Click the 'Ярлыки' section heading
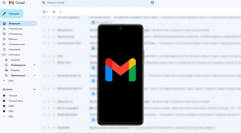 click(7, 89)
